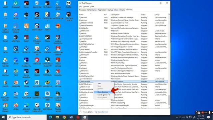Open Word from the taskbar
Image resolution: width=213 pixels, height=120 pixels.
(x=71, y=117)
